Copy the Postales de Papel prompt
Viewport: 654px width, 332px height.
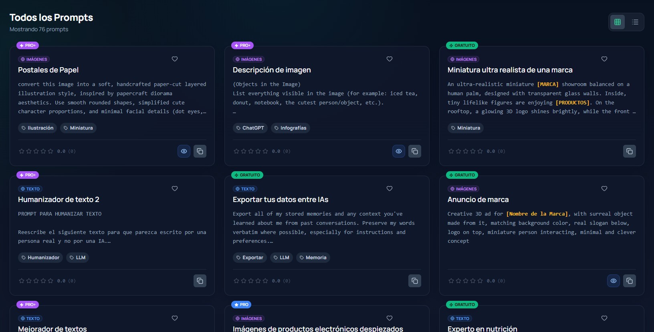(x=200, y=151)
